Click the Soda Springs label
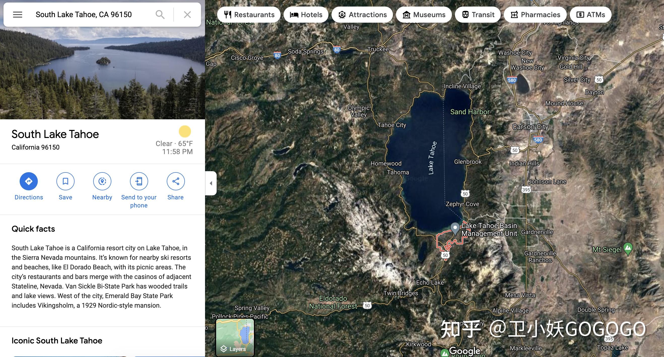The image size is (664, 357). click(306, 52)
